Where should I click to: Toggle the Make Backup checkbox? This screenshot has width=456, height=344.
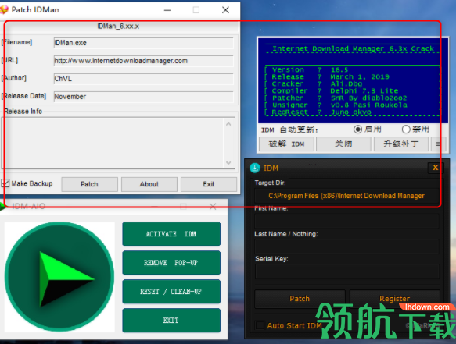click(x=5, y=183)
